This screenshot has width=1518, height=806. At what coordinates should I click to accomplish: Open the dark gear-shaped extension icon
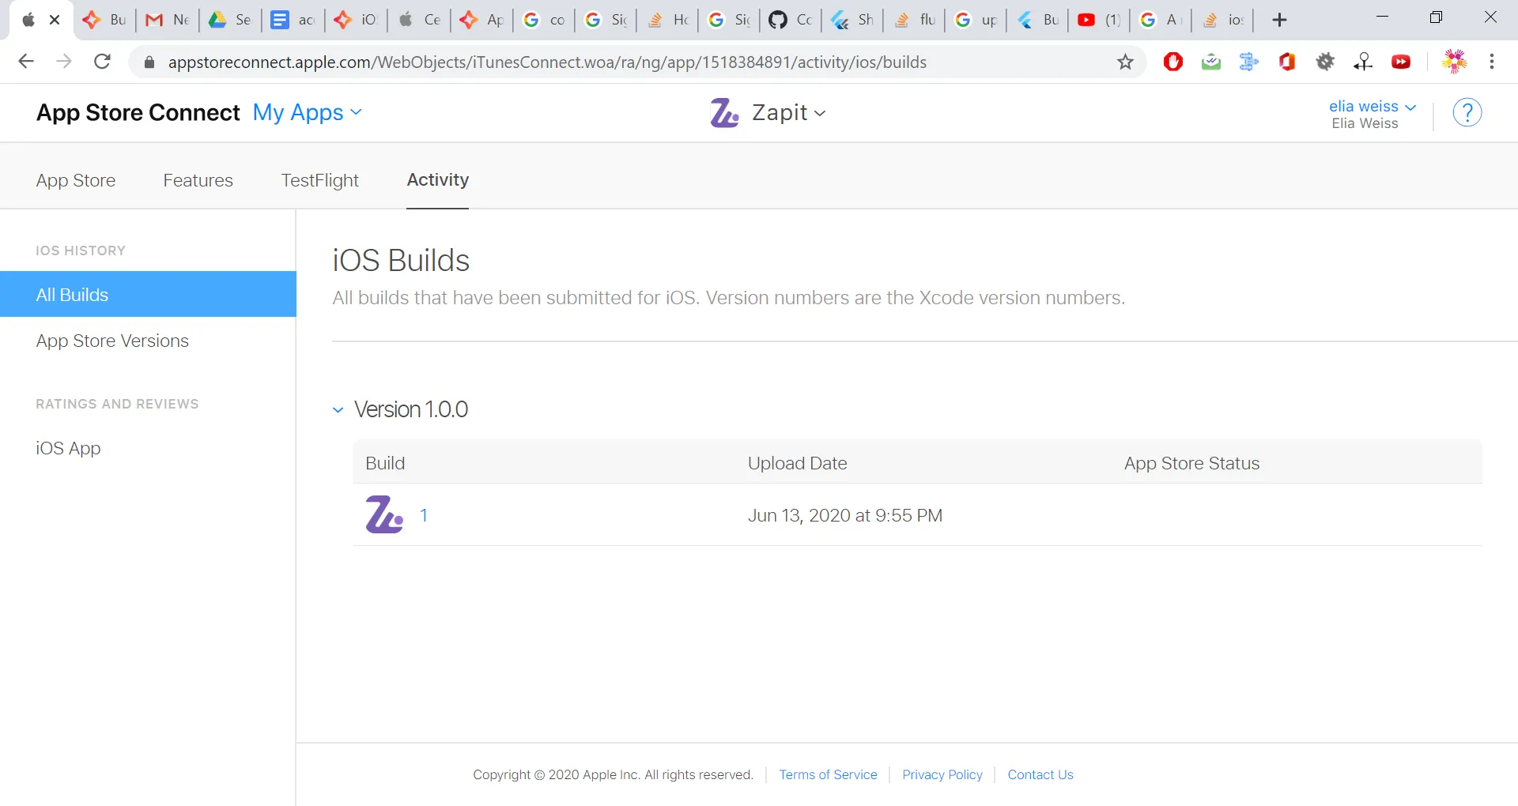pyautogui.click(x=1325, y=62)
